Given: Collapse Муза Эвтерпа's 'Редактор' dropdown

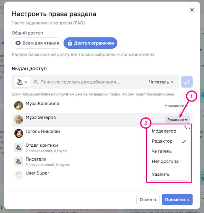Looking at the screenshot, I should (178, 120).
